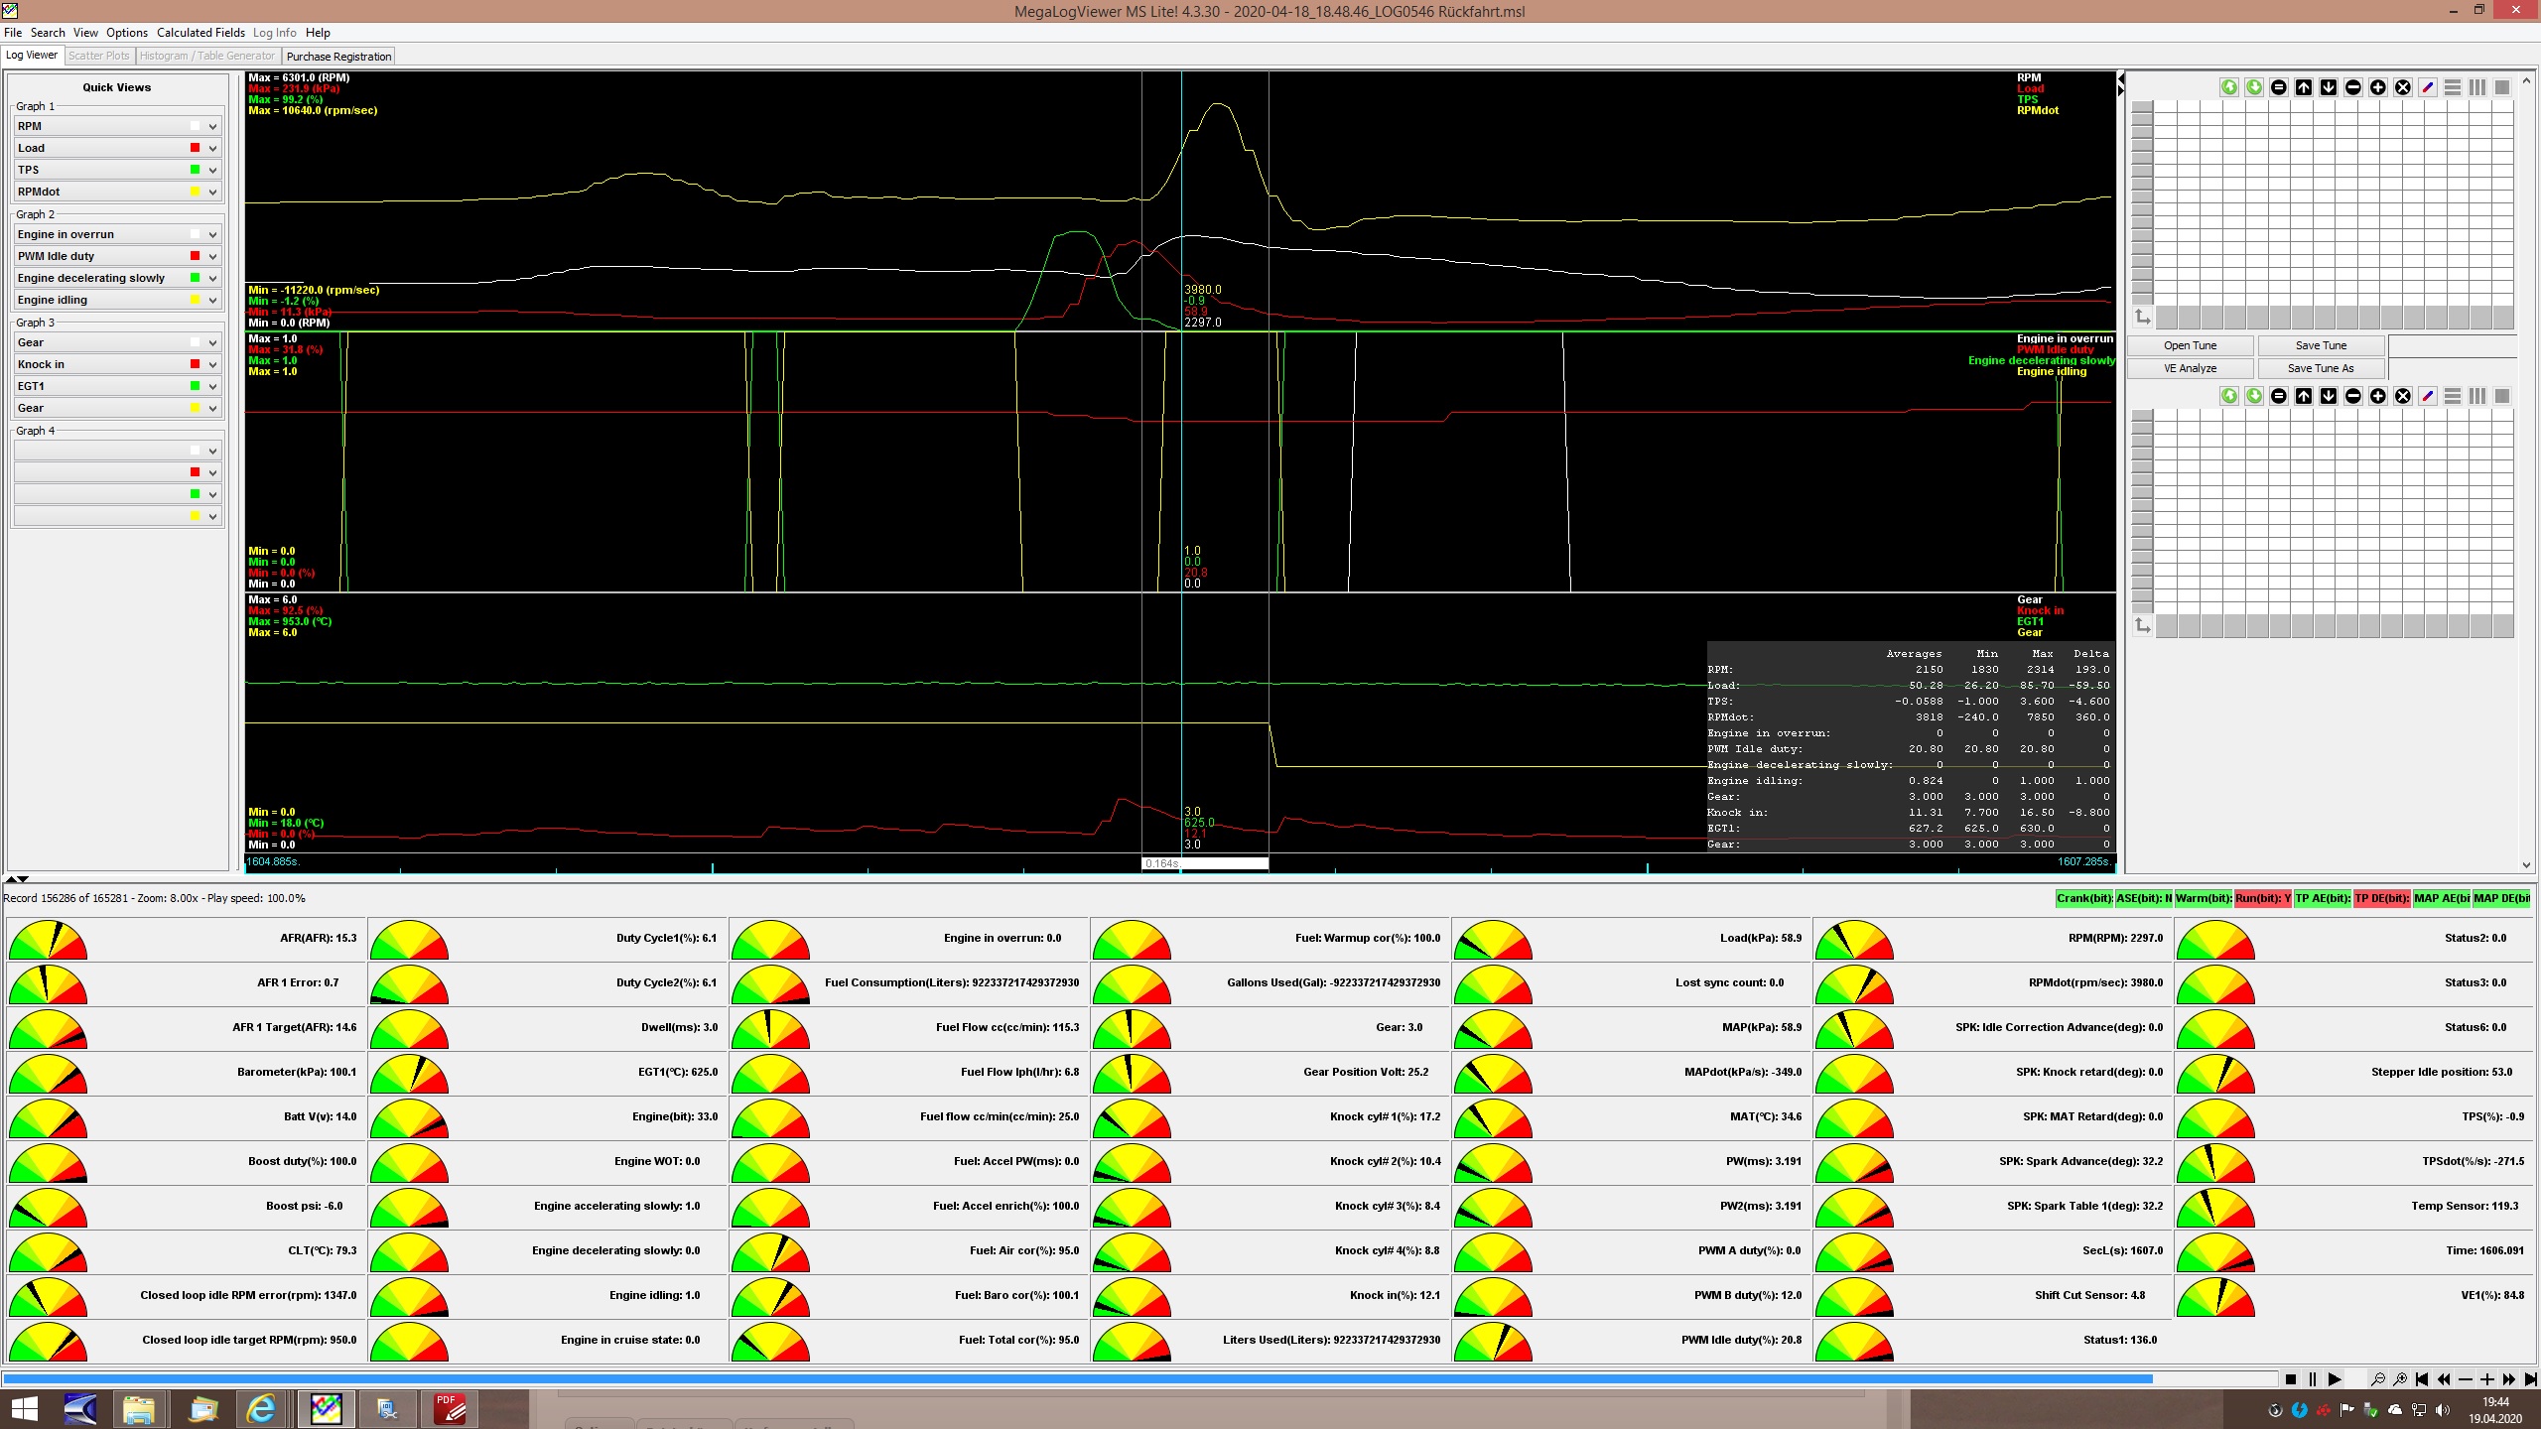Expand the PWM Idle duty field dropdown
This screenshot has width=2541, height=1429.
[x=212, y=256]
